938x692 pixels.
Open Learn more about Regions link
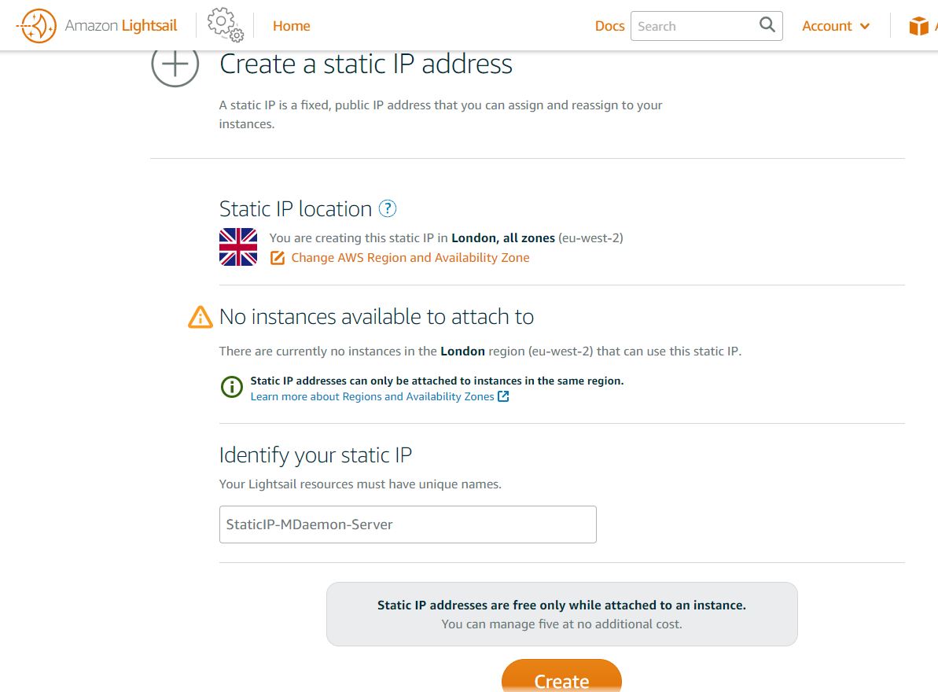point(372,396)
